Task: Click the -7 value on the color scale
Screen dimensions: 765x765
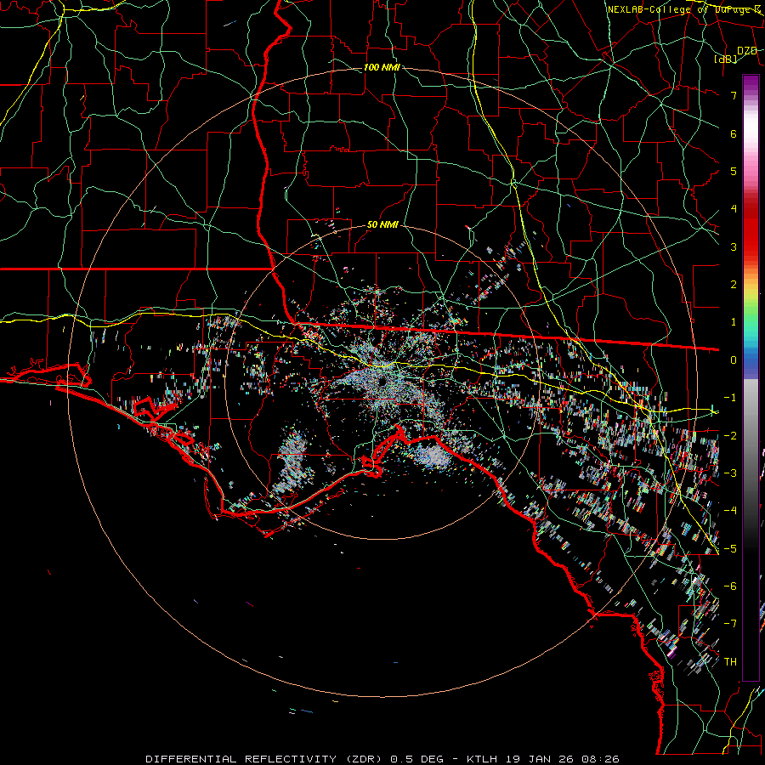Action: click(730, 624)
